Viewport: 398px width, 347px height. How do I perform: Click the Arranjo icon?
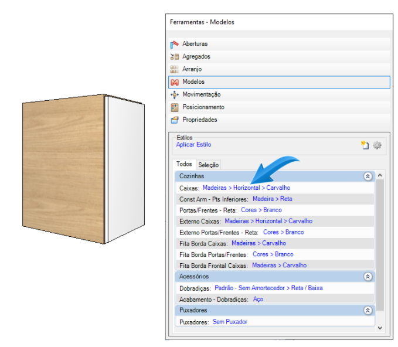(x=174, y=69)
